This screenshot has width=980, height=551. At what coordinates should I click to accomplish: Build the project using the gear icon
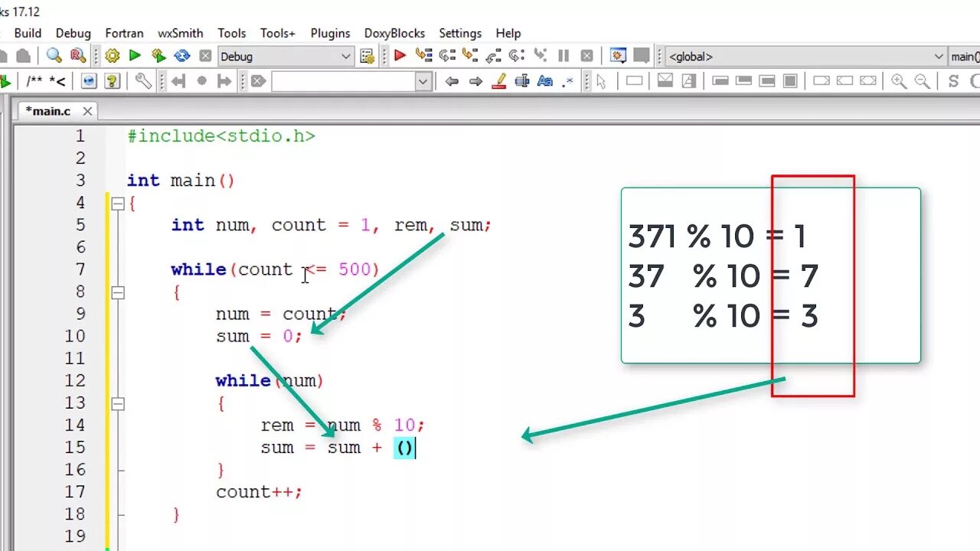pos(113,56)
